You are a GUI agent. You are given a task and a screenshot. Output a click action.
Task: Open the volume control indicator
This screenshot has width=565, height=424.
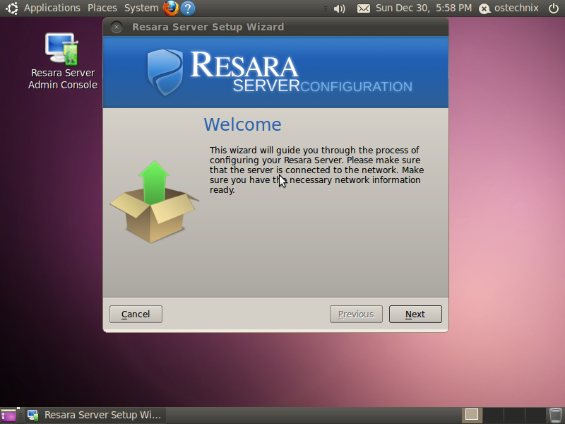[x=339, y=8]
